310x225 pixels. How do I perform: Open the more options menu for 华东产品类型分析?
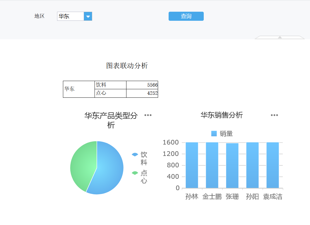[x=148, y=115]
